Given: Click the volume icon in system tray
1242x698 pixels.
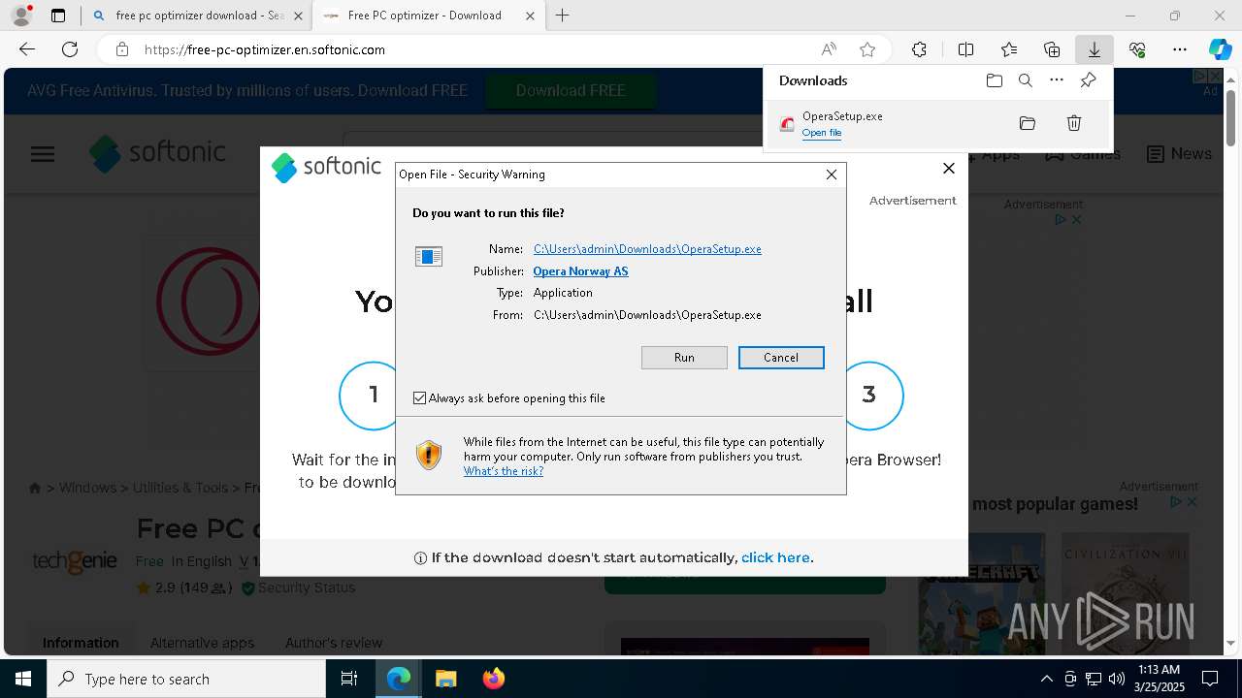Looking at the screenshot, I should coord(1117,679).
